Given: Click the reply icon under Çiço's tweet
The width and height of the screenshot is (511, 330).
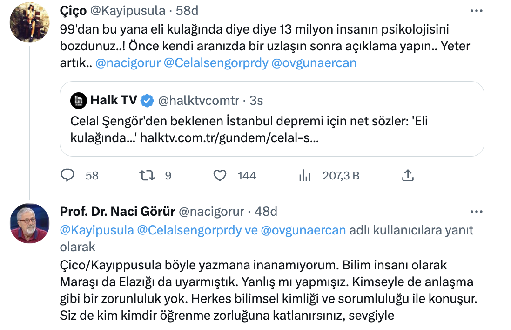Looking at the screenshot, I should (x=68, y=175).
